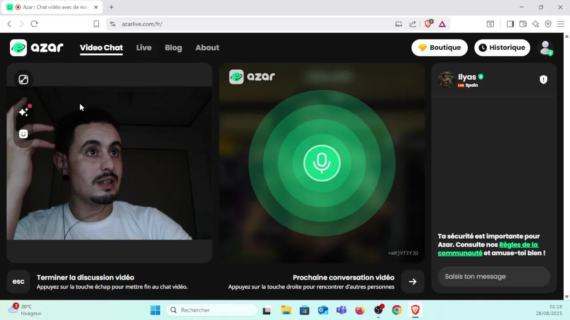
Task: Open the weather widget showing 20°C
Action: pos(25,310)
